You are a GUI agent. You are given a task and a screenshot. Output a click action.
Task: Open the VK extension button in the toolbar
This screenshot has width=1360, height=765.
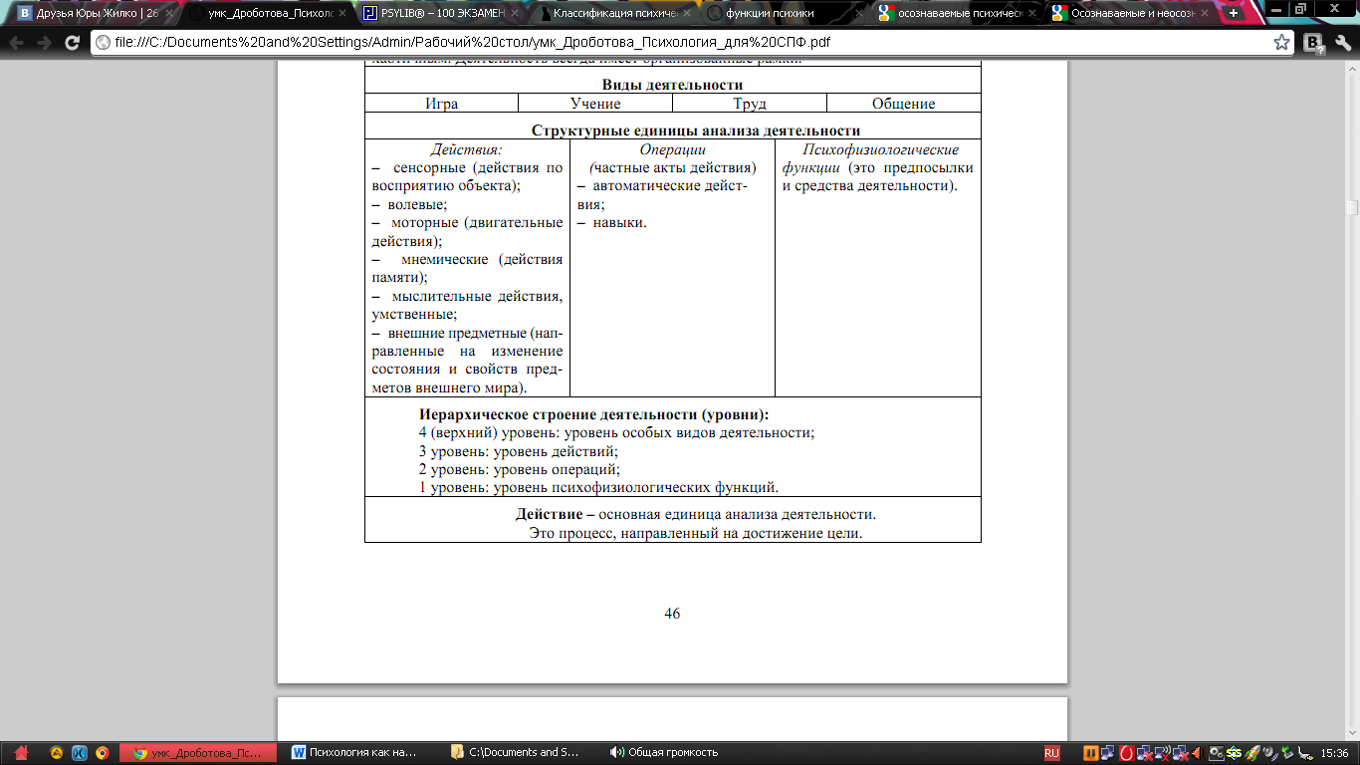(1313, 43)
